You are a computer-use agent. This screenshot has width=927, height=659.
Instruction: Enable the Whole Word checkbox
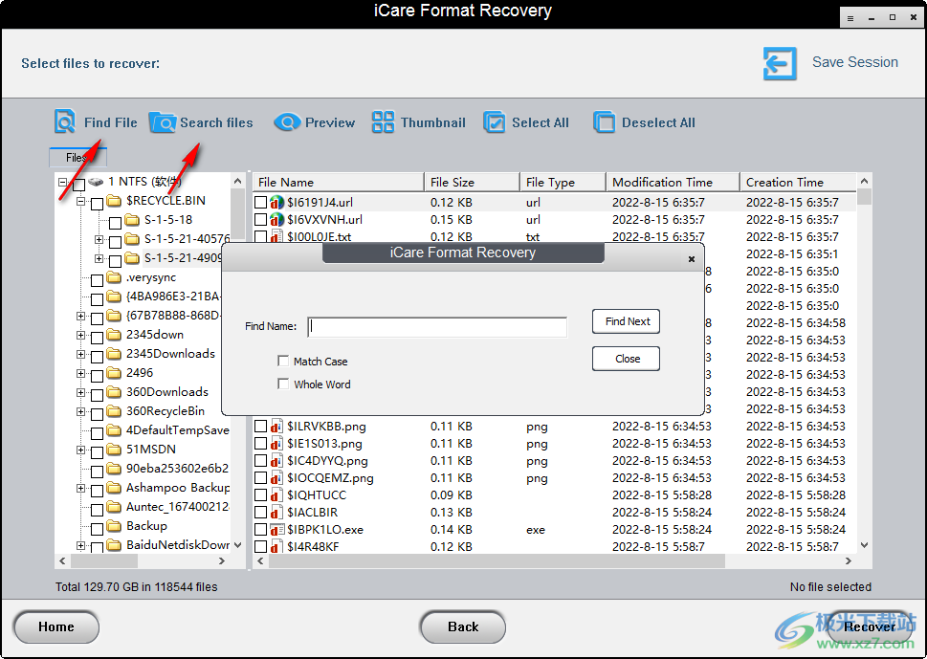click(x=283, y=384)
